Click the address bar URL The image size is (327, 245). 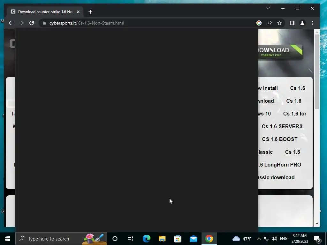pyautogui.click(x=87, y=23)
